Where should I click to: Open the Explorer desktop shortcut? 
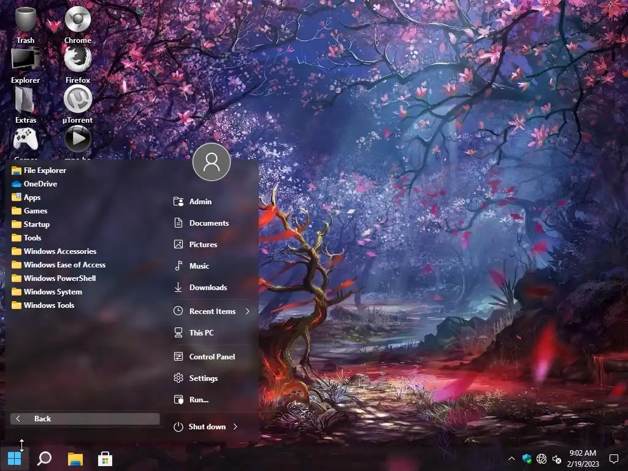(x=25, y=64)
